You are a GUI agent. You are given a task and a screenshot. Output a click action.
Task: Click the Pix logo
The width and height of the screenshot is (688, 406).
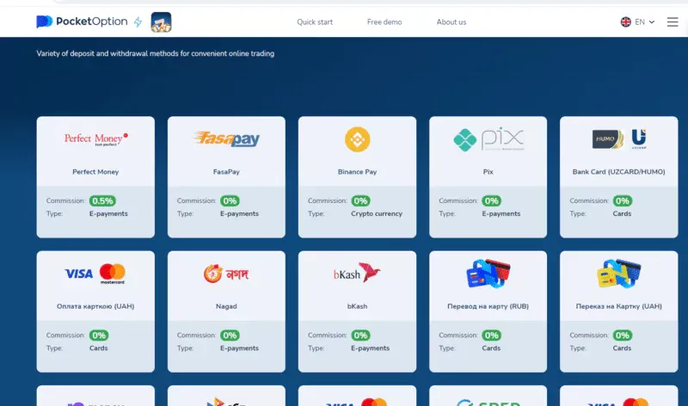pos(488,139)
